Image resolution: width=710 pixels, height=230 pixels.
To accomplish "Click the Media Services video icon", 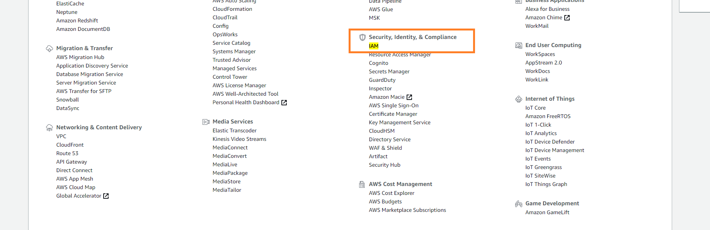I will click(206, 122).
